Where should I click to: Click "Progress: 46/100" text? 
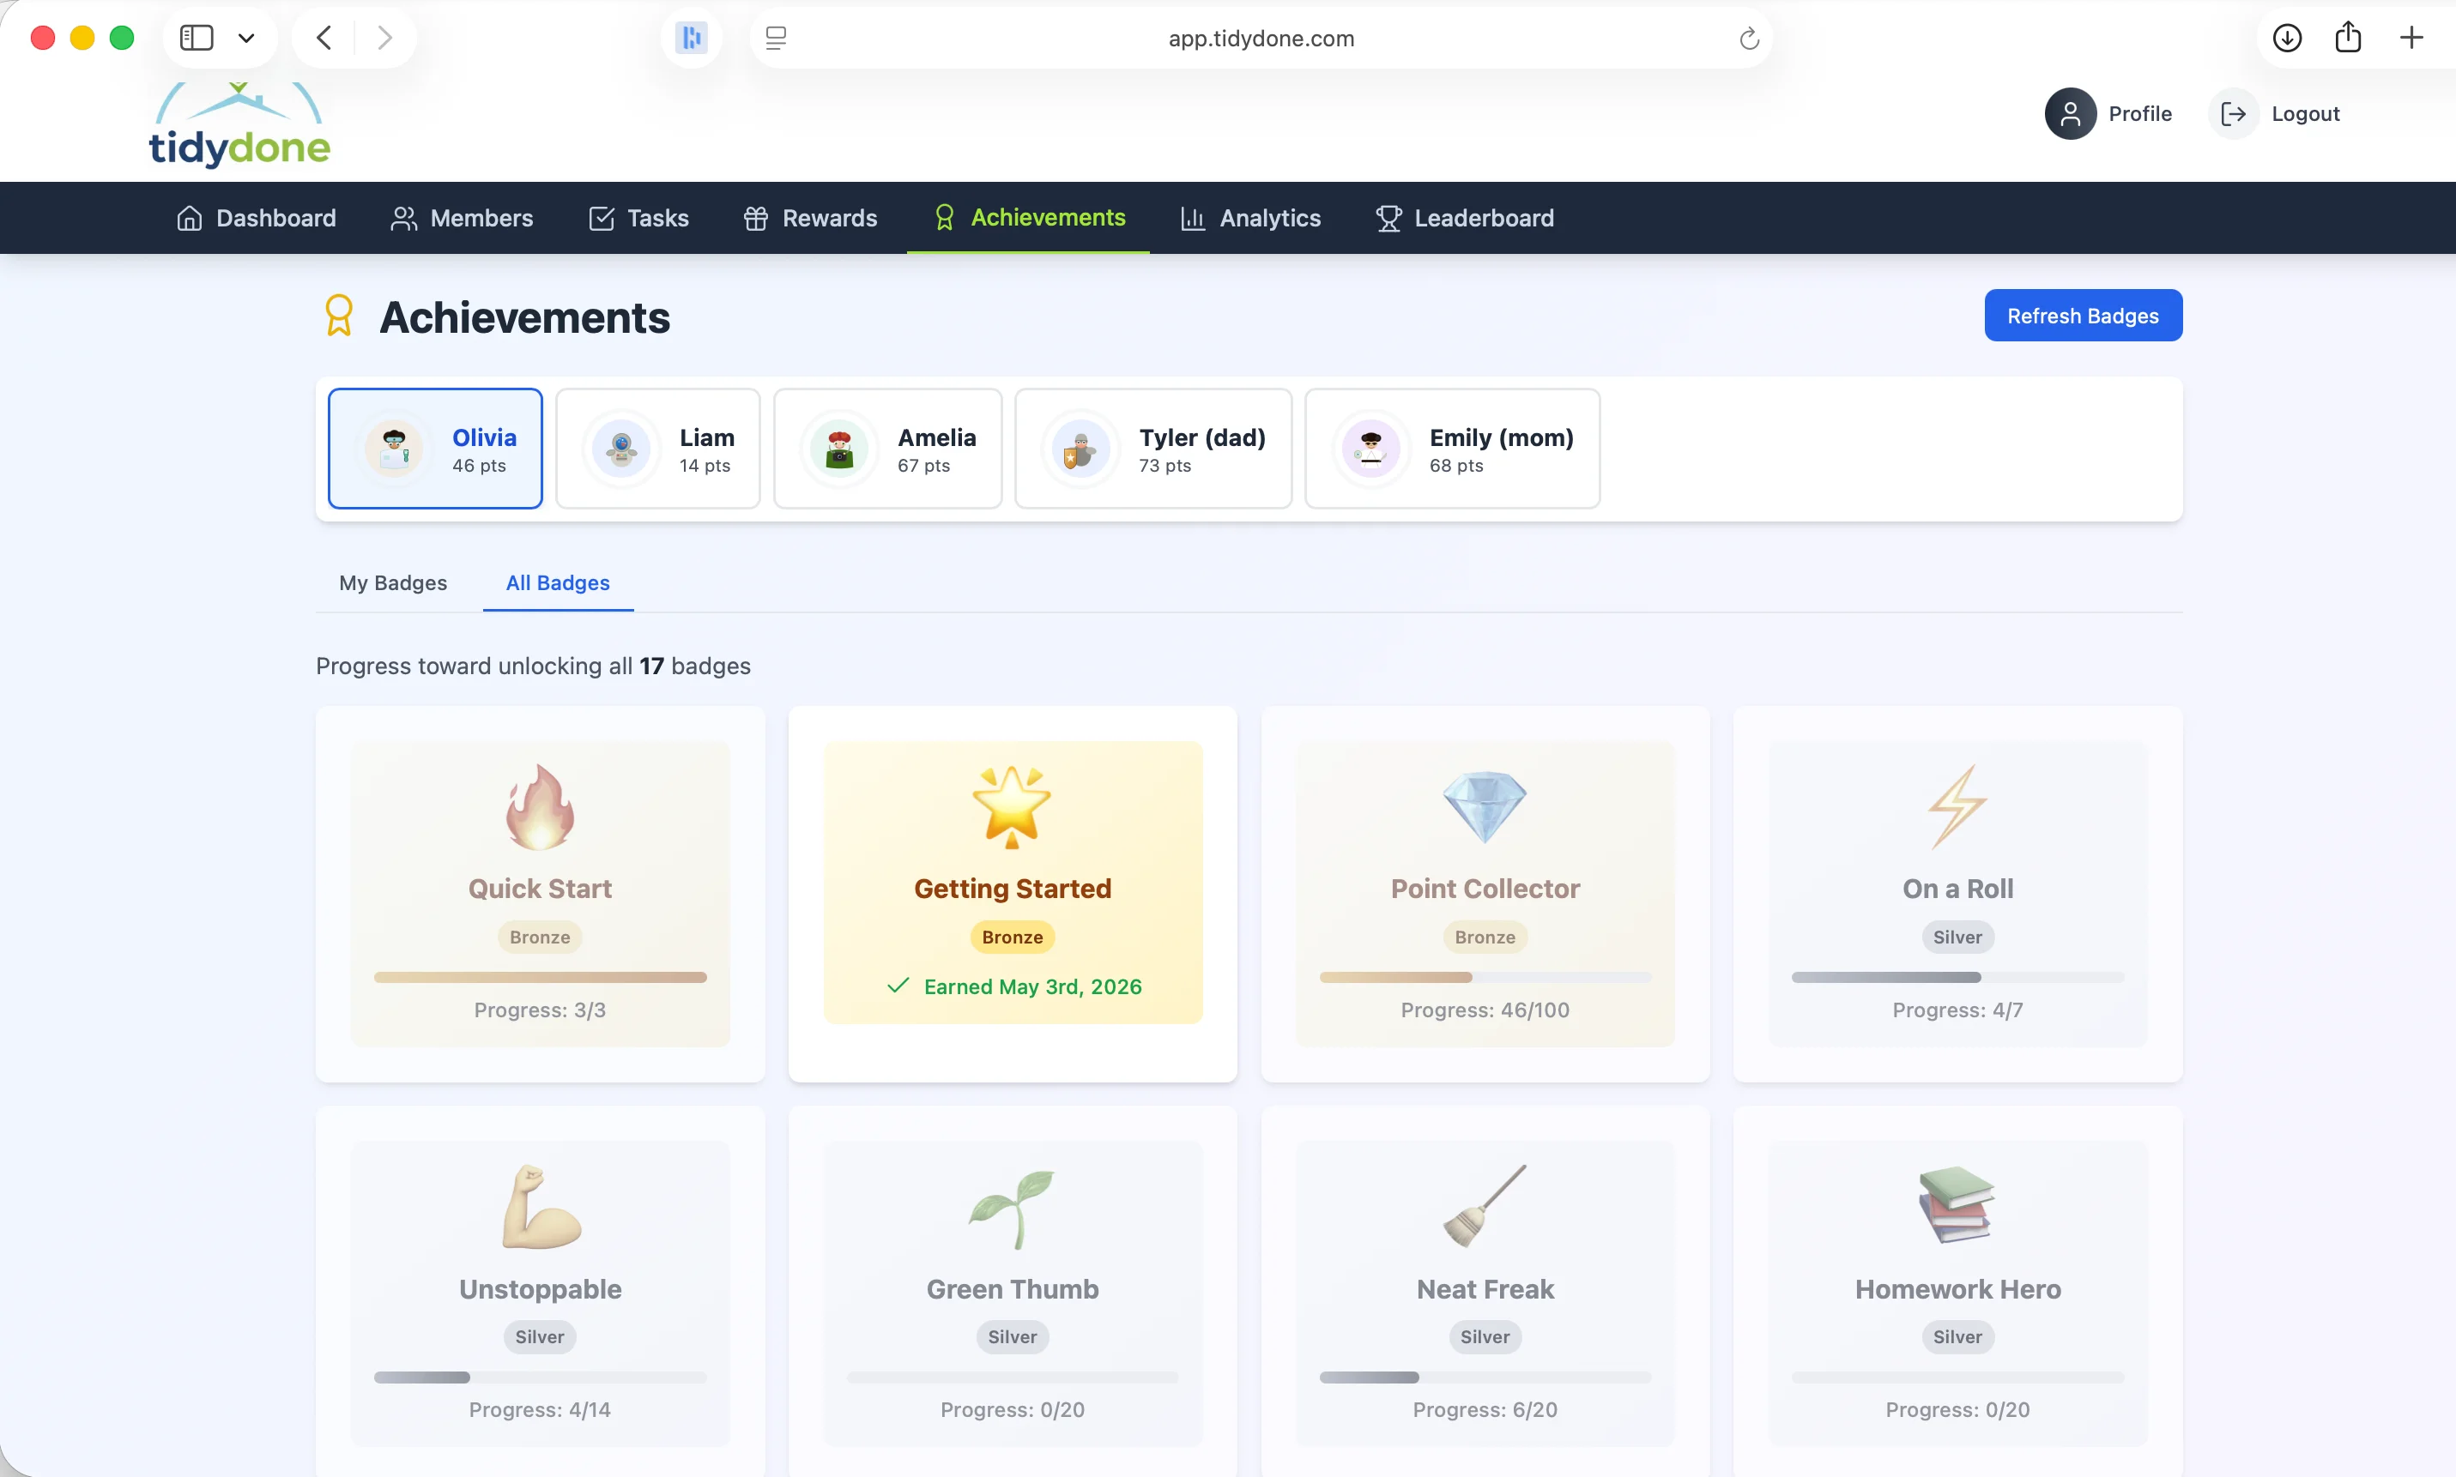[x=1485, y=1010]
